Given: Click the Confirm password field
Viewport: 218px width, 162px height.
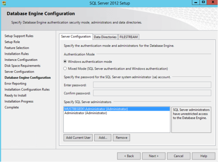Looking at the screenshot, I should point(152,93).
